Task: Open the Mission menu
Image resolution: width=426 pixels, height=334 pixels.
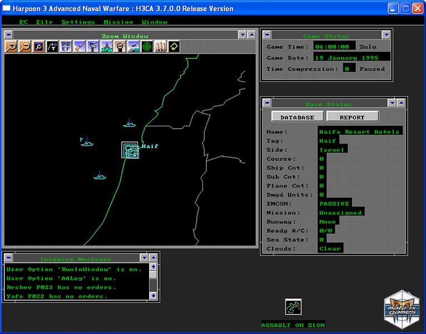Action: click(118, 22)
